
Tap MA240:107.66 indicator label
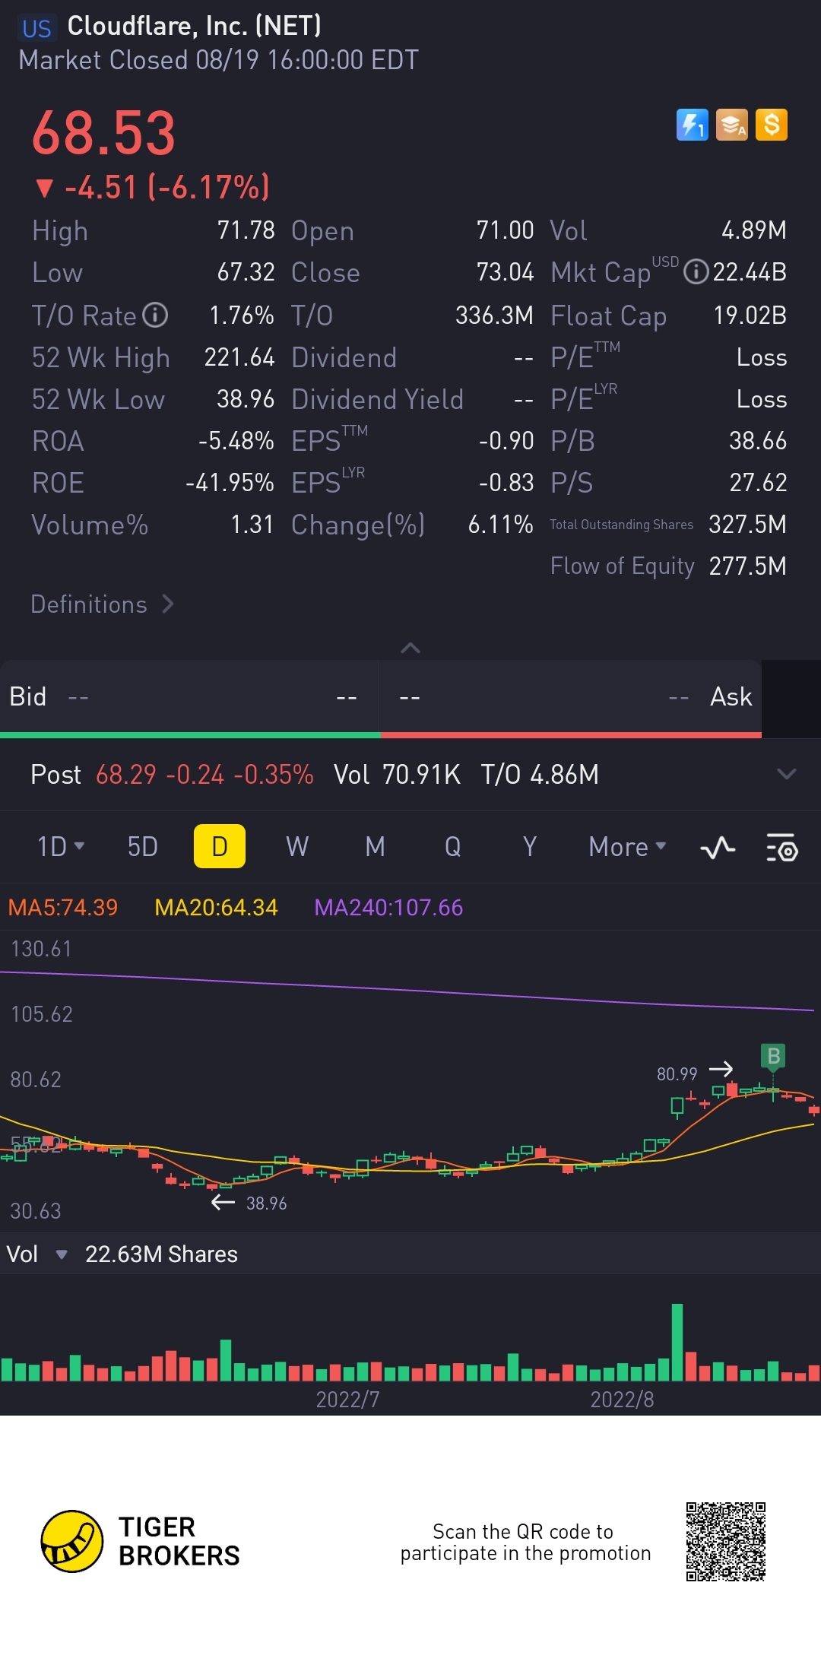tap(388, 907)
